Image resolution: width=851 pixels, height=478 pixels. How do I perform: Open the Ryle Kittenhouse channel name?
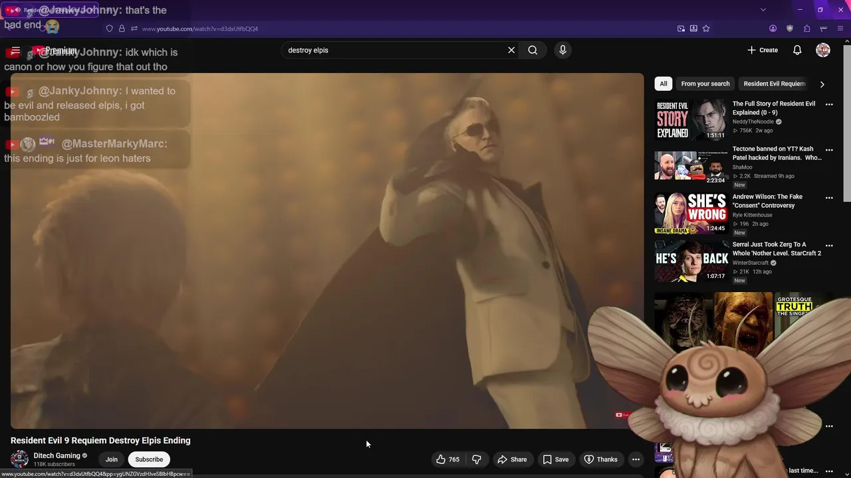tap(753, 215)
